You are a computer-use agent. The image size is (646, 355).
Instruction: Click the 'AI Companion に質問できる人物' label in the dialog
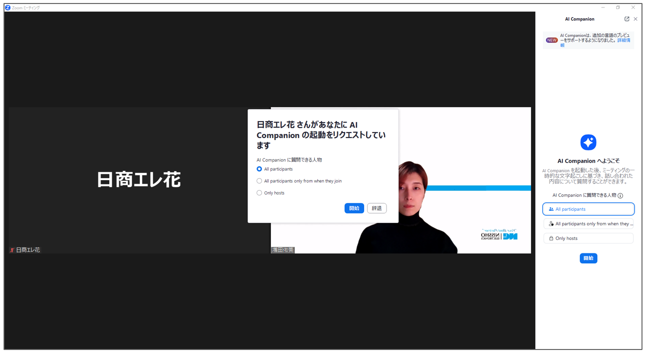[289, 160]
